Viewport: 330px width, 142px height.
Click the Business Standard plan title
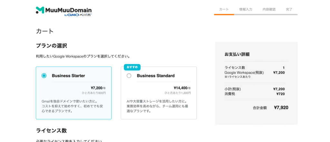[156, 76]
